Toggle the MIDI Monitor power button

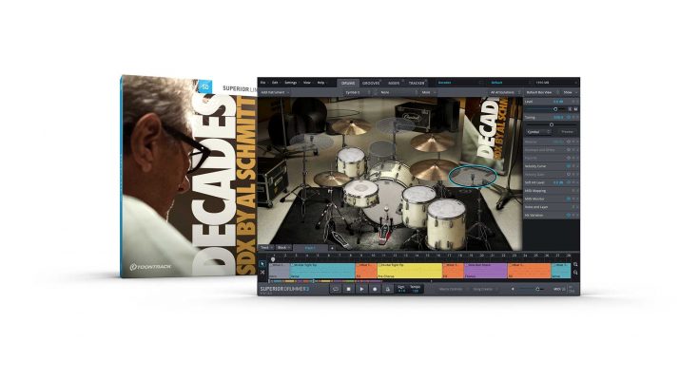click(x=569, y=199)
